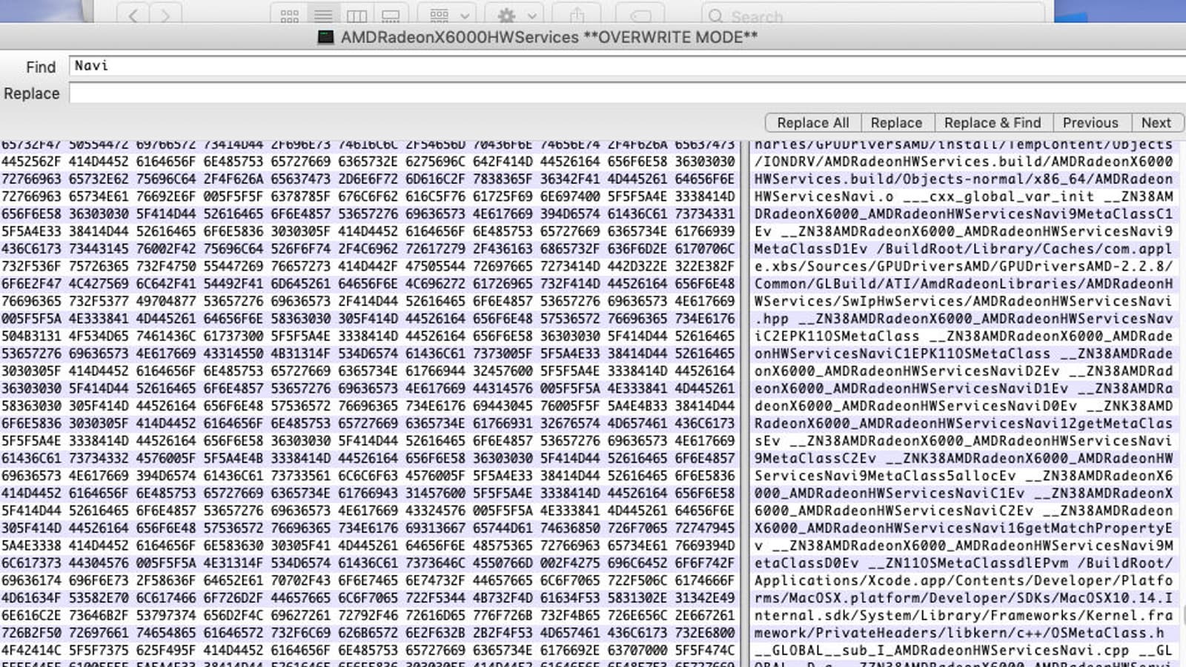Select hex value 4550766D
Image resolution: width=1186 pixels, height=667 pixels.
[x=503, y=563]
